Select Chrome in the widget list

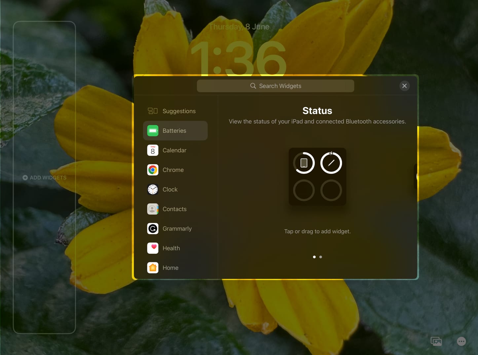coord(175,170)
